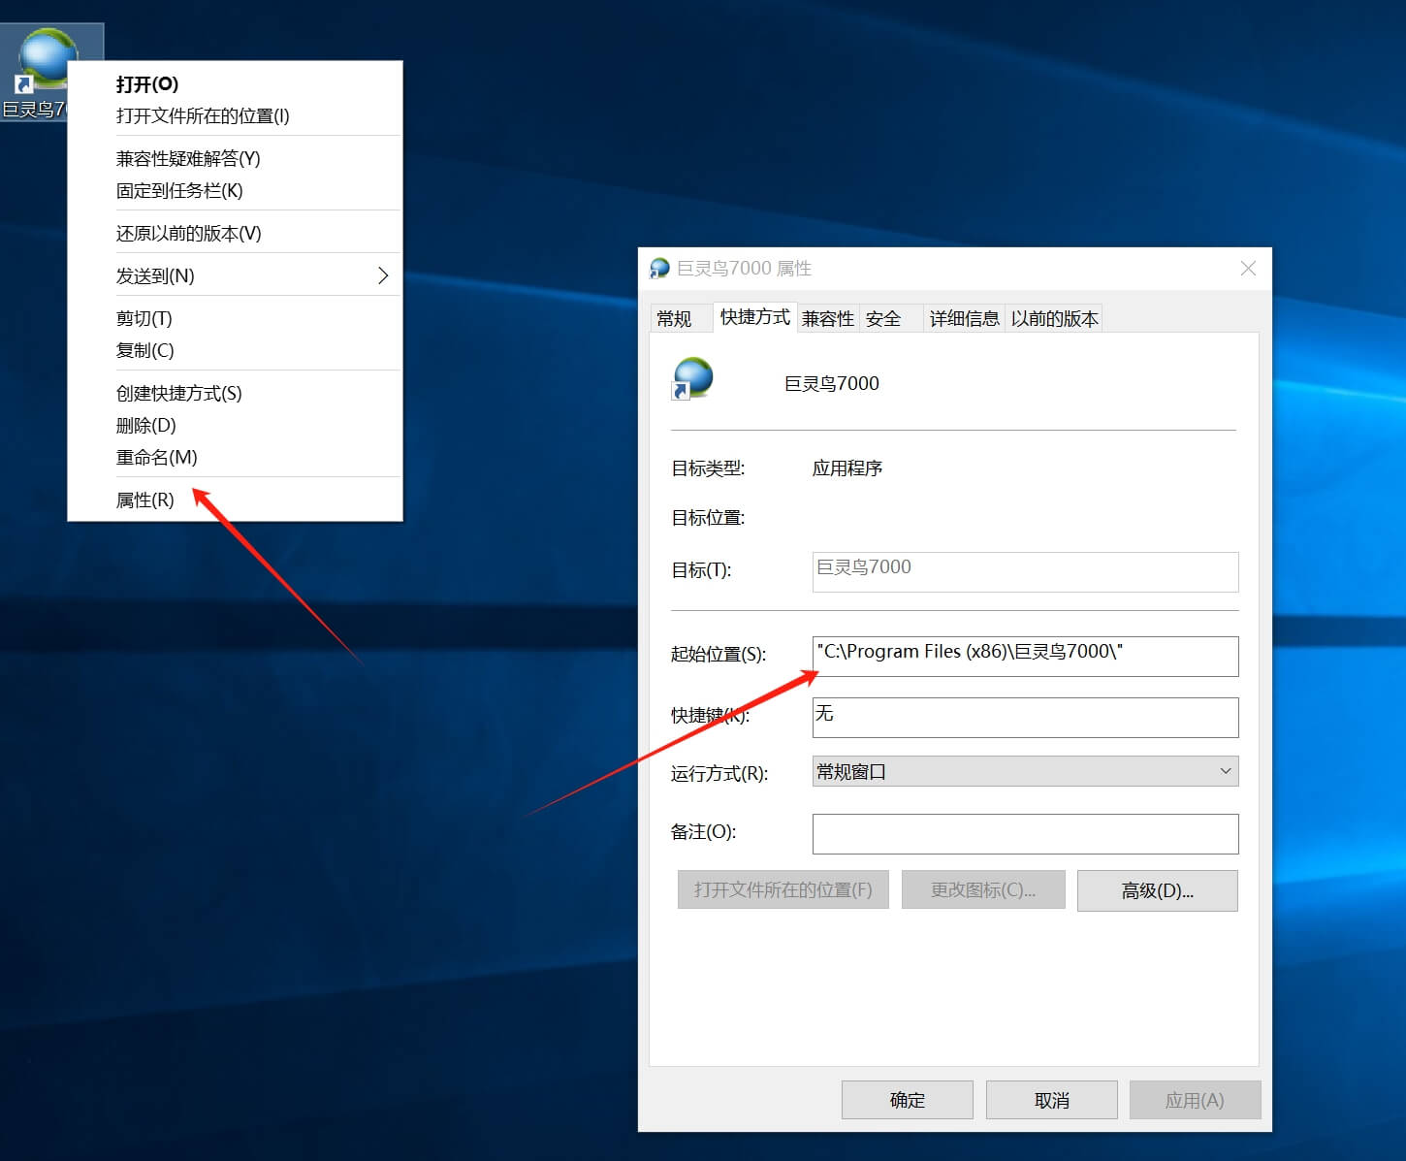Click the large globe icon inside properties dialog
The height and width of the screenshot is (1161, 1406).
coord(692,378)
